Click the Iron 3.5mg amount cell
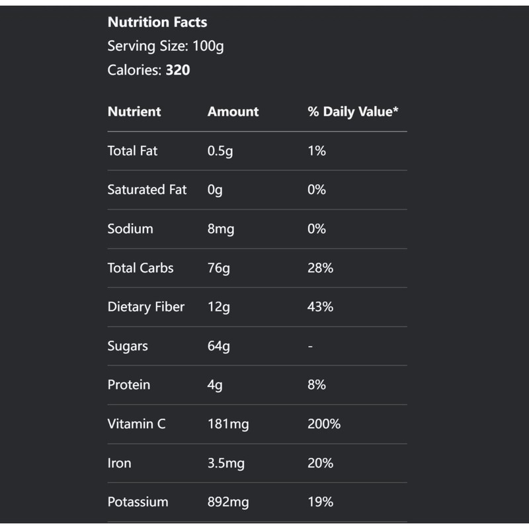 click(x=226, y=464)
